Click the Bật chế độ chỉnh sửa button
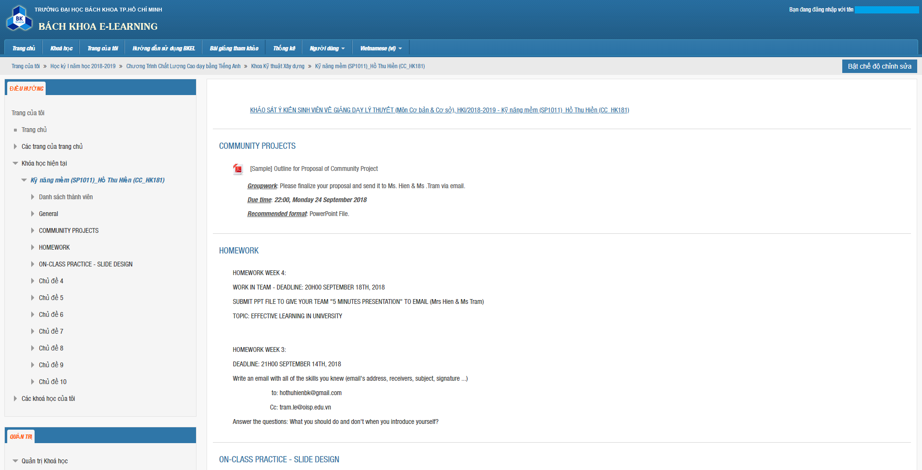This screenshot has height=470, width=922. pos(879,66)
